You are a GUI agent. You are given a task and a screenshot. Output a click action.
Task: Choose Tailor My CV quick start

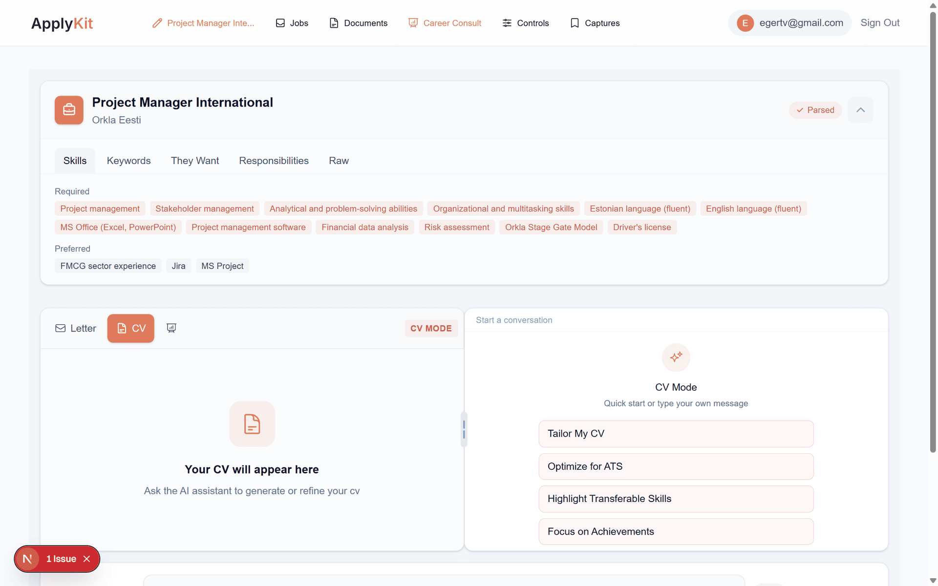click(x=676, y=434)
